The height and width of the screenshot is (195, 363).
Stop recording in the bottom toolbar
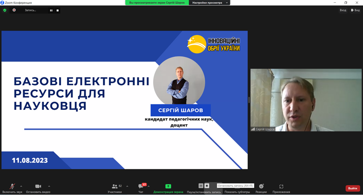[207, 186]
